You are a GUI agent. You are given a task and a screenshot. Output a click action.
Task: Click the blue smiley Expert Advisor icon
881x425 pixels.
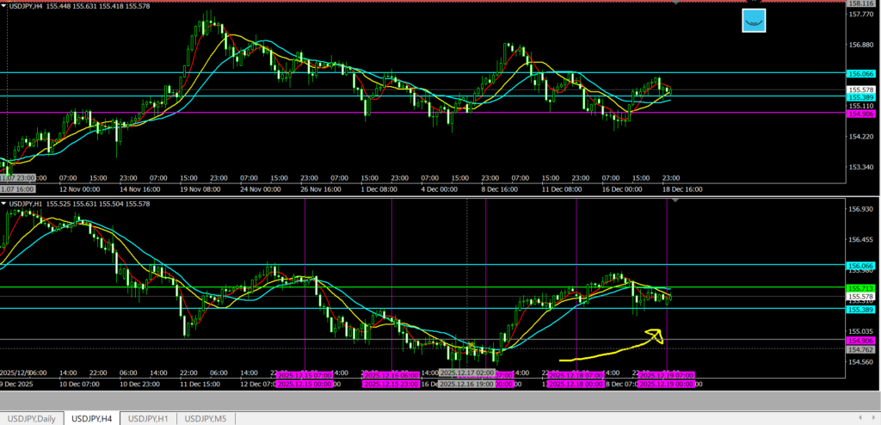point(755,22)
